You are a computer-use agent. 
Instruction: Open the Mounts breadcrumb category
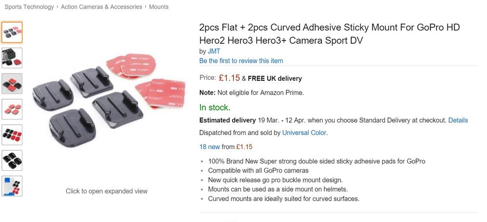[x=159, y=7]
